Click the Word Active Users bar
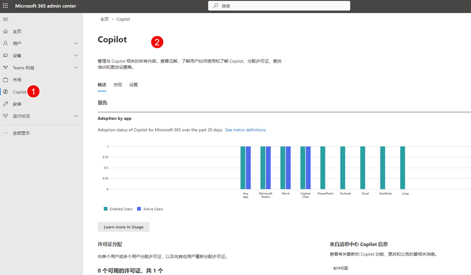471x275 pixels. [288, 168]
